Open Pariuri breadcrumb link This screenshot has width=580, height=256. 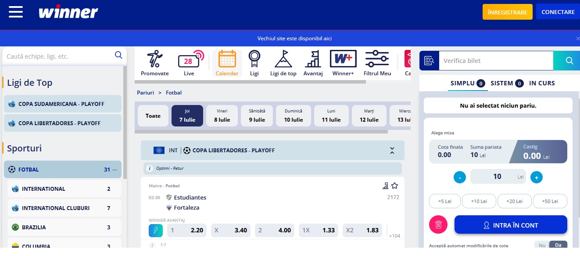tap(146, 93)
